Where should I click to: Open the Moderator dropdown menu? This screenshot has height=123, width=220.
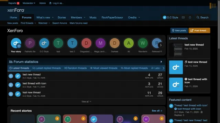29,3
